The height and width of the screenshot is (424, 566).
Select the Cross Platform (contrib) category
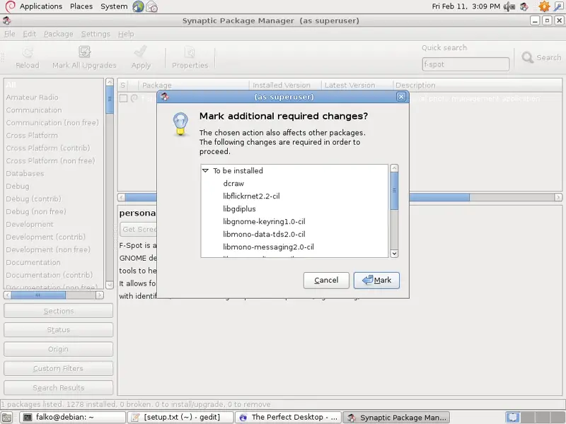click(x=48, y=148)
